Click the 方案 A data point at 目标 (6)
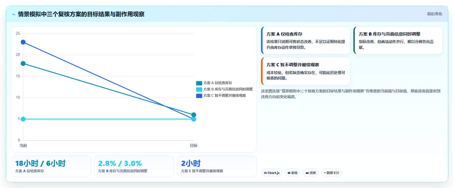The height and width of the screenshot is (188, 454). [x=194, y=115]
